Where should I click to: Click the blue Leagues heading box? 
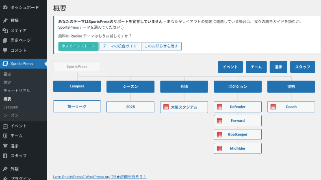coord(77,86)
